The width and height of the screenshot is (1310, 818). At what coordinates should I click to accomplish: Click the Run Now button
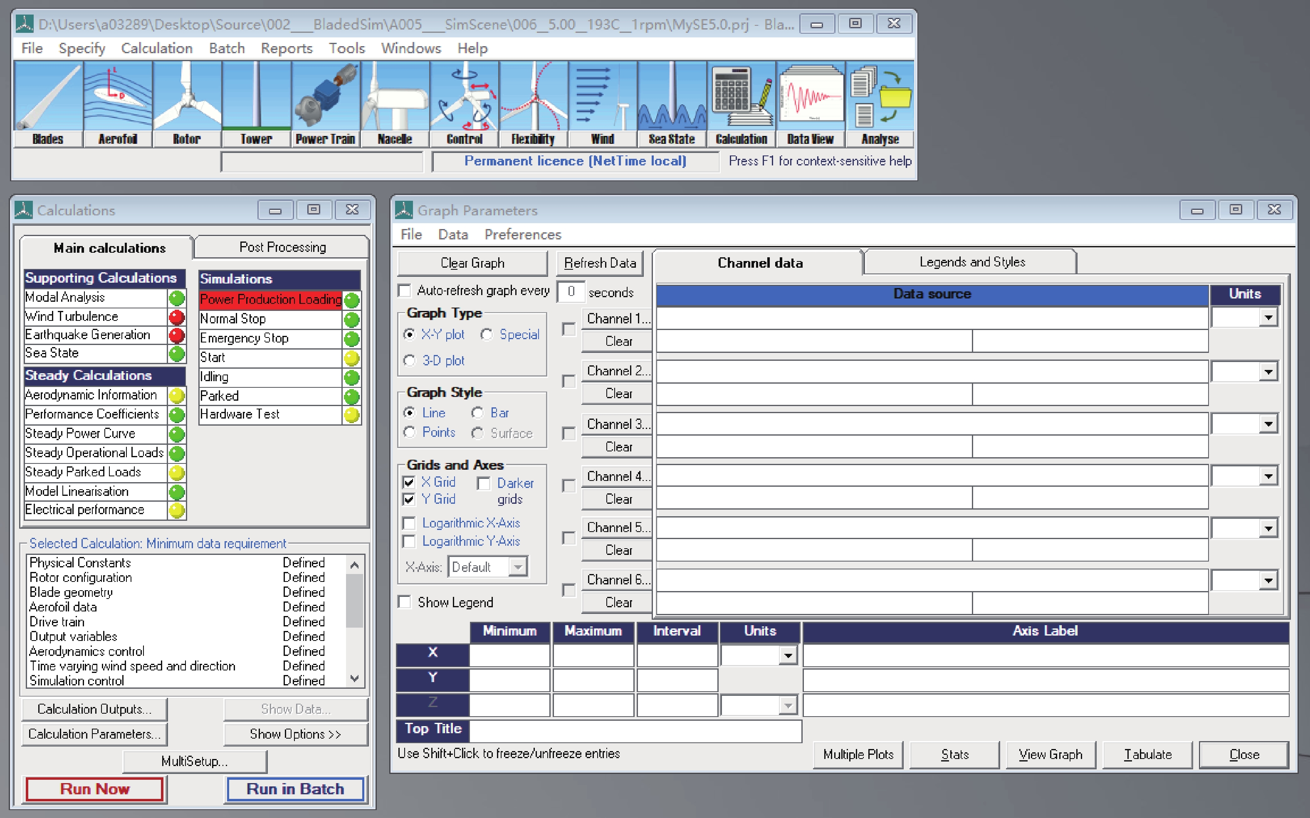pos(95,789)
